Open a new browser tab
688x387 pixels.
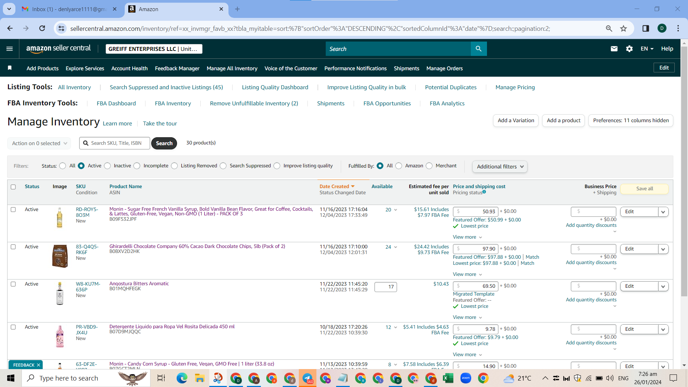point(237,9)
